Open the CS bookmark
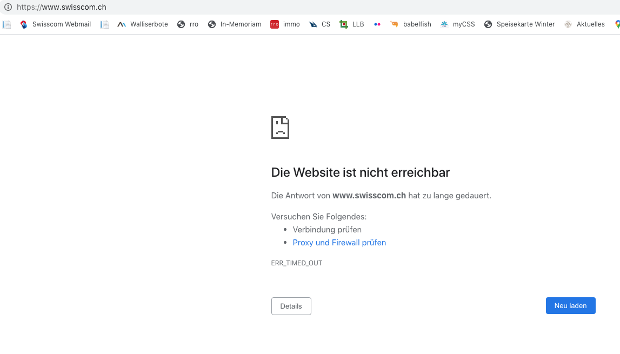This screenshot has width=620, height=354. pos(319,24)
